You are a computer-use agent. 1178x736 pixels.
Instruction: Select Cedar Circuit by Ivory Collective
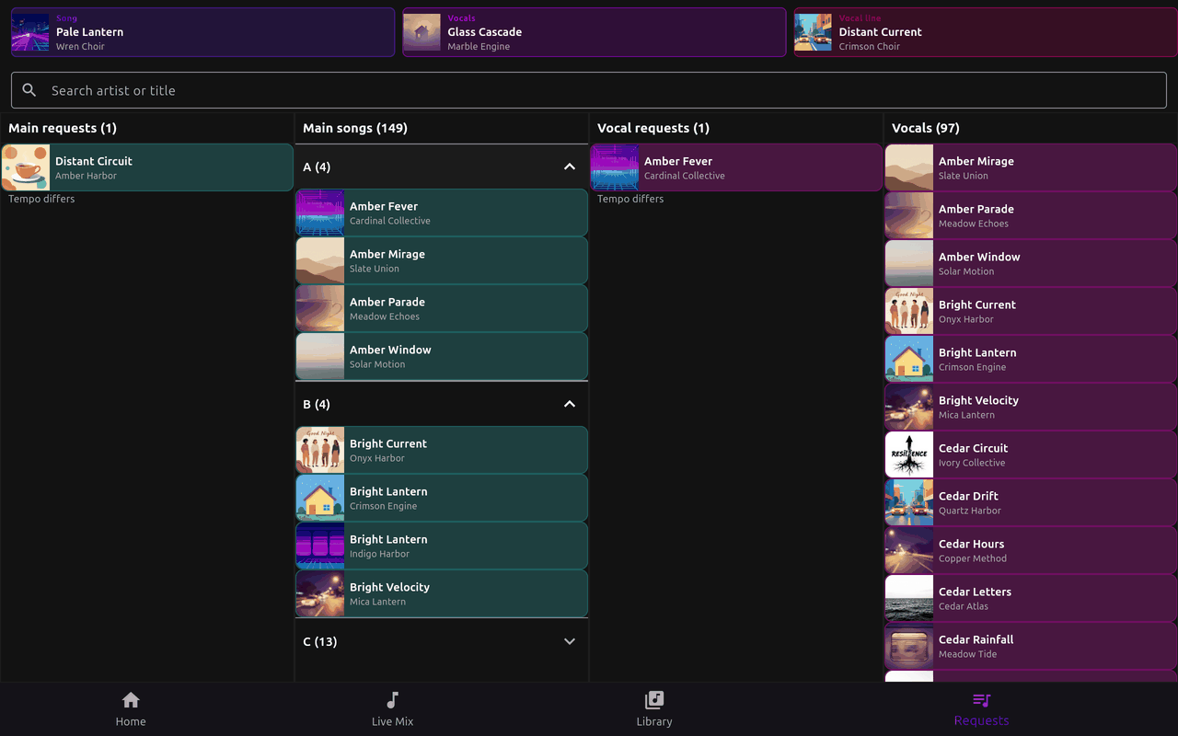(x=1031, y=454)
